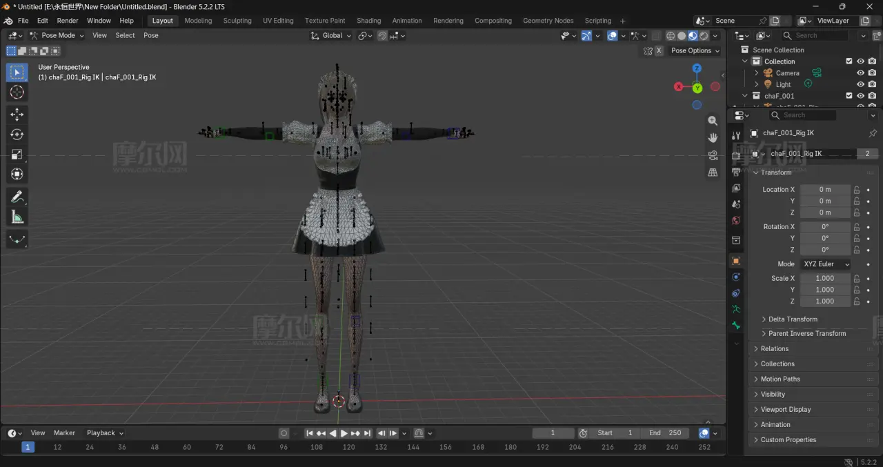Open the Pose Mode dropdown
The height and width of the screenshot is (467, 883).
(57, 35)
